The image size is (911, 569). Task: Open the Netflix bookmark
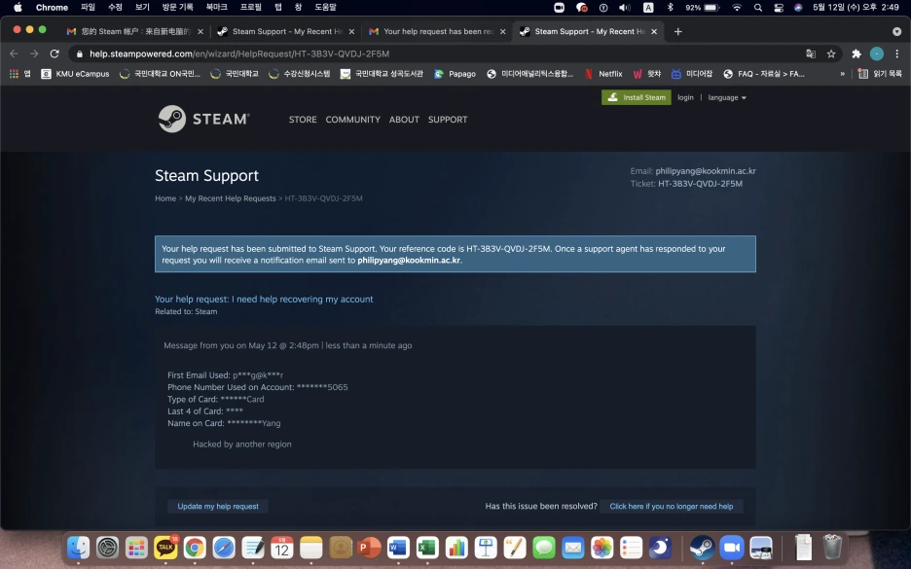click(x=603, y=74)
